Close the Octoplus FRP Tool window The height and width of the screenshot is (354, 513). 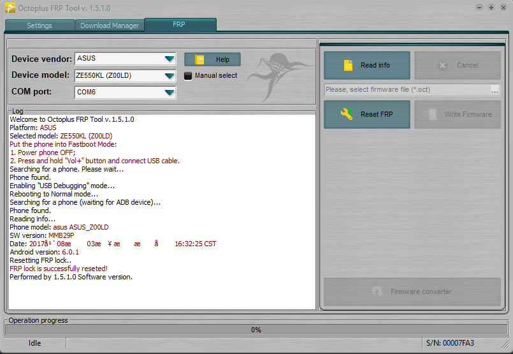pyautogui.click(x=503, y=7)
